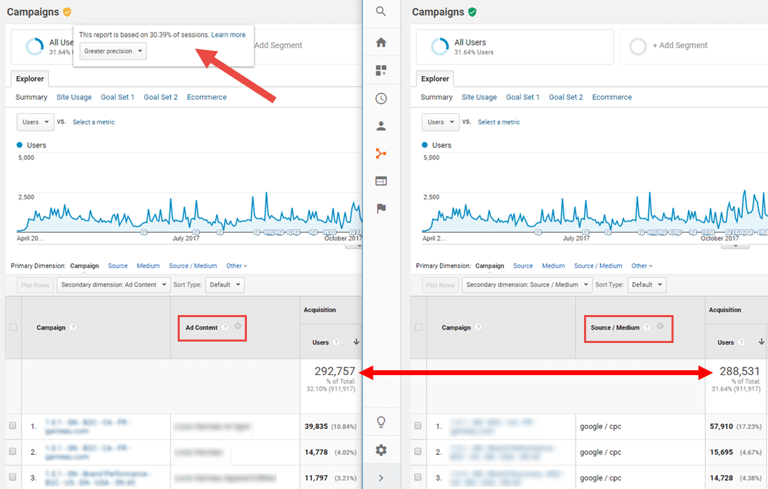Switch to the Ecommerce tab on the right report
Screen dimensions: 768x489
pos(611,97)
